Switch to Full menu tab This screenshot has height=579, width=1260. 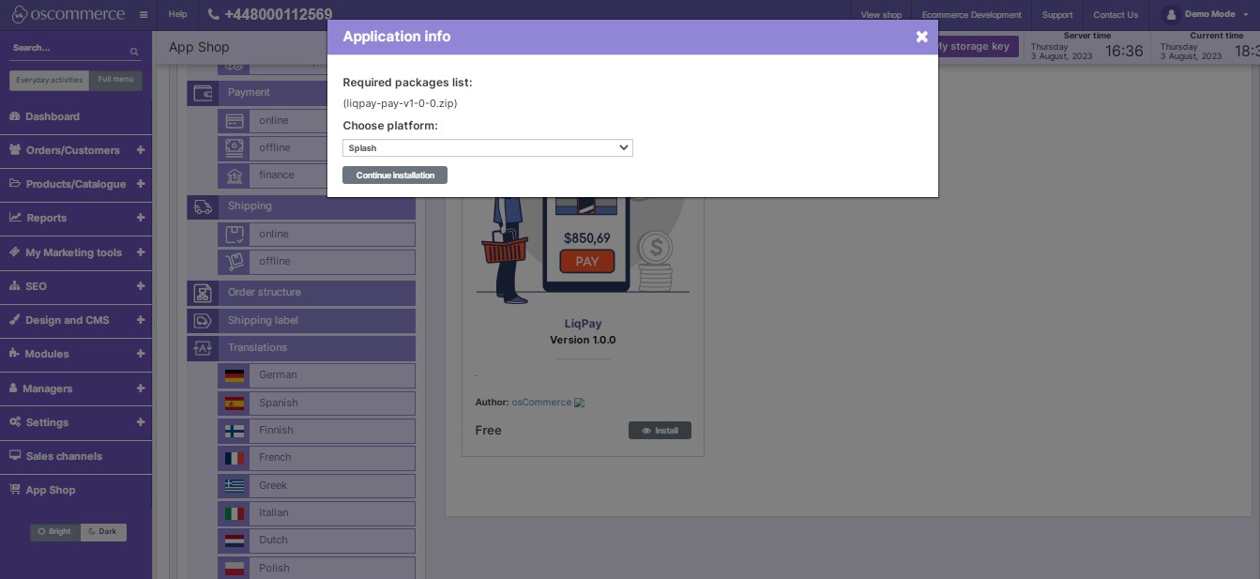pos(116,80)
